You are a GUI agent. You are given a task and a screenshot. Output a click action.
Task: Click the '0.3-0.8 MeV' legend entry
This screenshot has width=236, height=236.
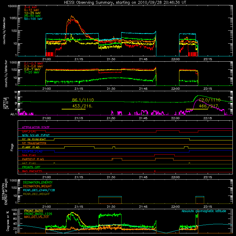pyautogui.click(x=34, y=67)
